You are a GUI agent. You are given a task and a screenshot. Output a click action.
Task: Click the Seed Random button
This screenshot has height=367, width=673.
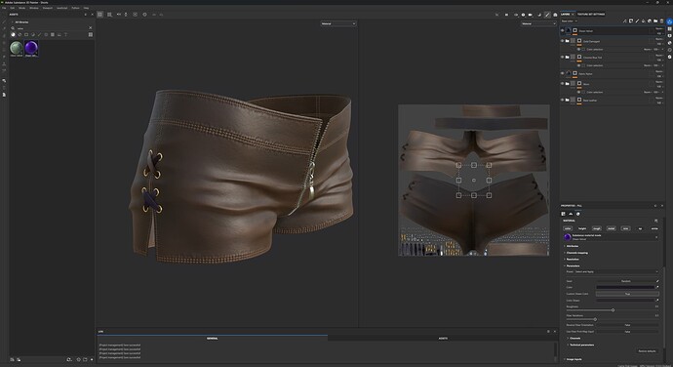click(625, 281)
